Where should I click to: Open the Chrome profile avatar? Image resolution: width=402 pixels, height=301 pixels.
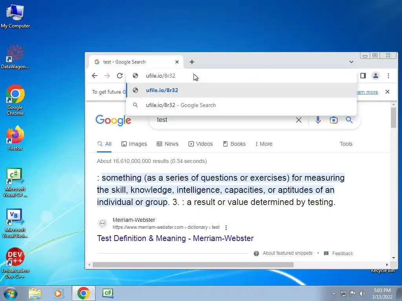[376, 76]
